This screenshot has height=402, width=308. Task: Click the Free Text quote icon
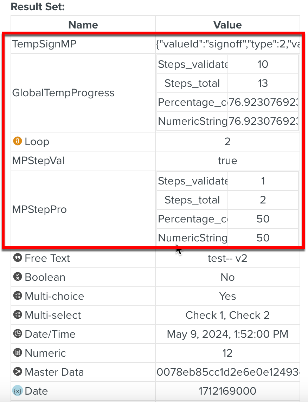[17, 258]
